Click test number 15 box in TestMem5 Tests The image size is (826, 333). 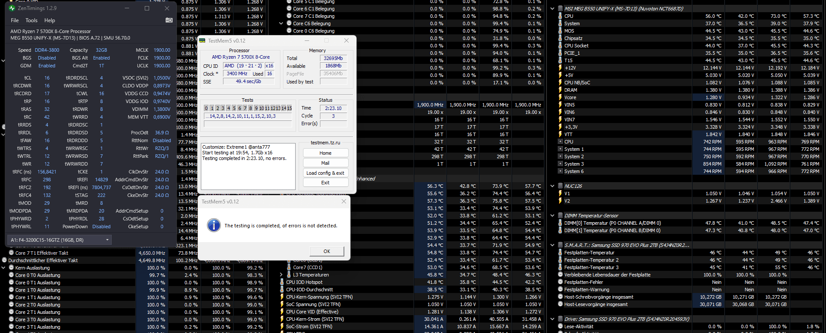290,108
